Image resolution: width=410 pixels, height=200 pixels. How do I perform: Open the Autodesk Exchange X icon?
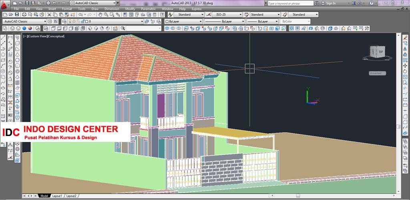pos(354,3)
